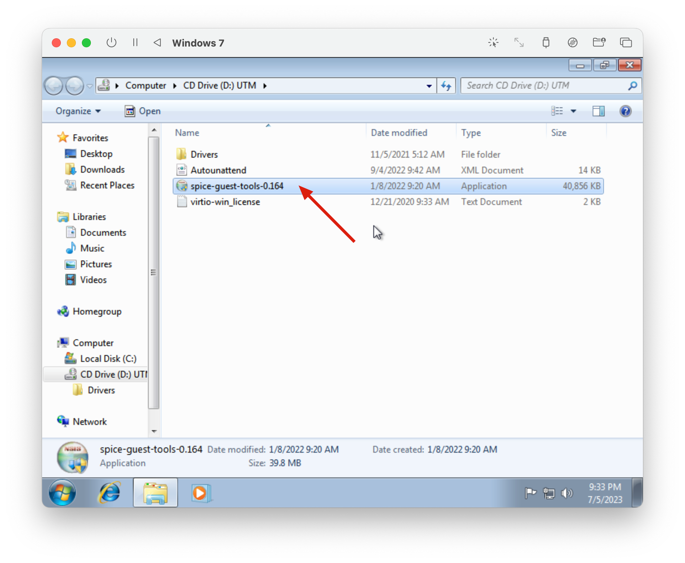The height and width of the screenshot is (563, 685).
Task: Toggle capture mouse cursor icon
Action: pyautogui.click(x=493, y=42)
